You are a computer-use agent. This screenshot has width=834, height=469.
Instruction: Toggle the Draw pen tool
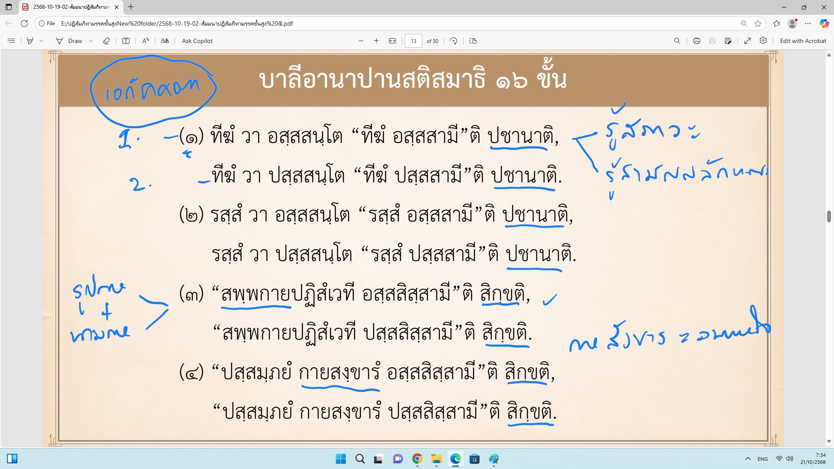coord(69,41)
